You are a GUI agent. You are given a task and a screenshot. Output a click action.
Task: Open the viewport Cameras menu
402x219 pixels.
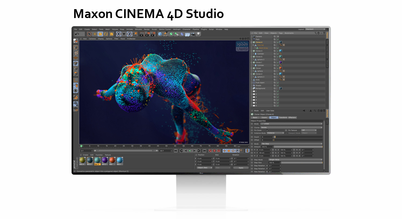(92, 39)
